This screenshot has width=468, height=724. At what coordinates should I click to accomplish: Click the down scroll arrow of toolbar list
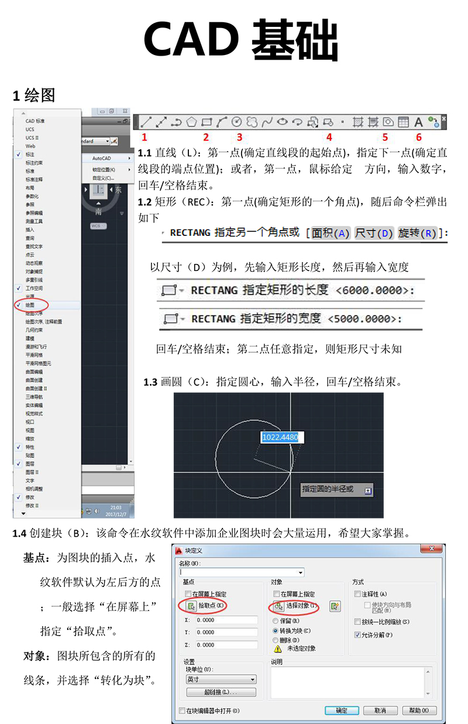pyautogui.click(x=23, y=513)
